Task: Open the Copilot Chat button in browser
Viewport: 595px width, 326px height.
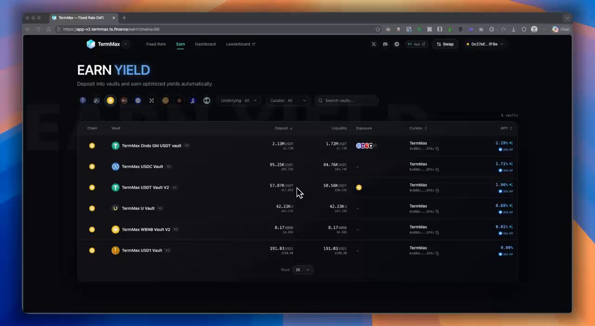Action: point(560,29)
